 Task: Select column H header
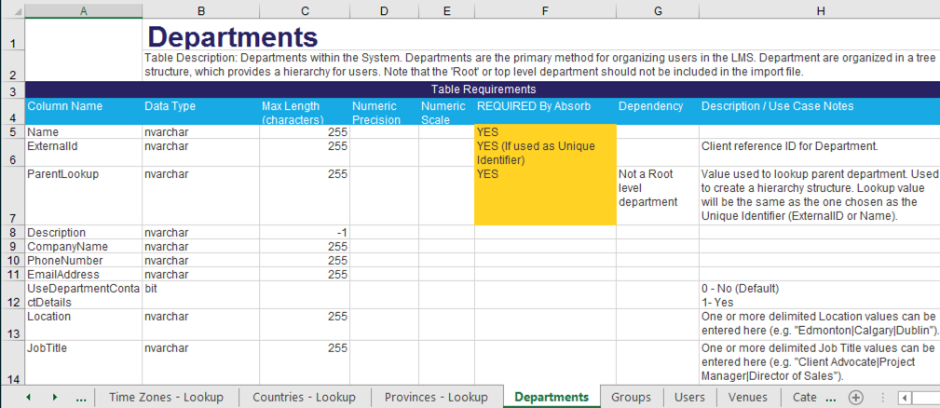[x=820, y=11]
